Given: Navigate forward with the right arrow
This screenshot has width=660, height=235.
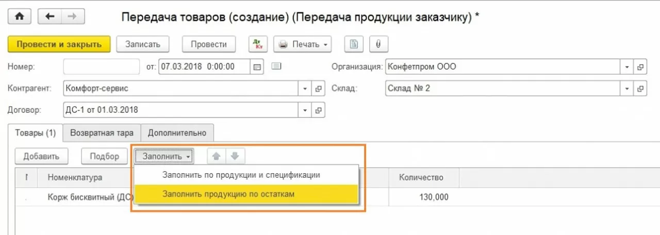Looking at the screenshot, I should coord(73,16).
